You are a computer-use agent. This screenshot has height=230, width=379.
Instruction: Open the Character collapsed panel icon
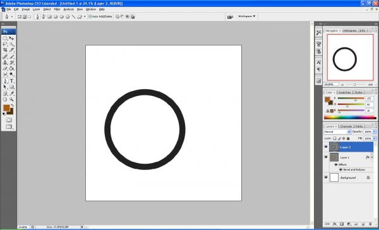[x=318, y=63]
